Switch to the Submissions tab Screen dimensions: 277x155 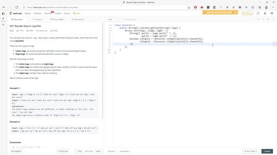[x=77, y=19]
